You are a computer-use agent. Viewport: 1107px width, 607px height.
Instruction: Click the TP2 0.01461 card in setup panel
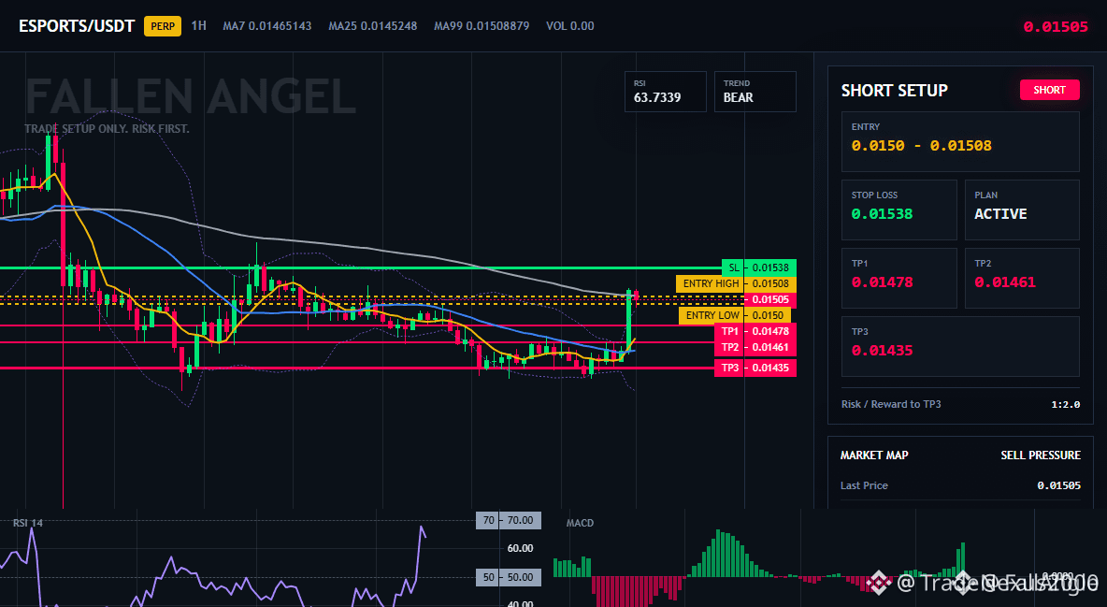(x=1022, y=278)
